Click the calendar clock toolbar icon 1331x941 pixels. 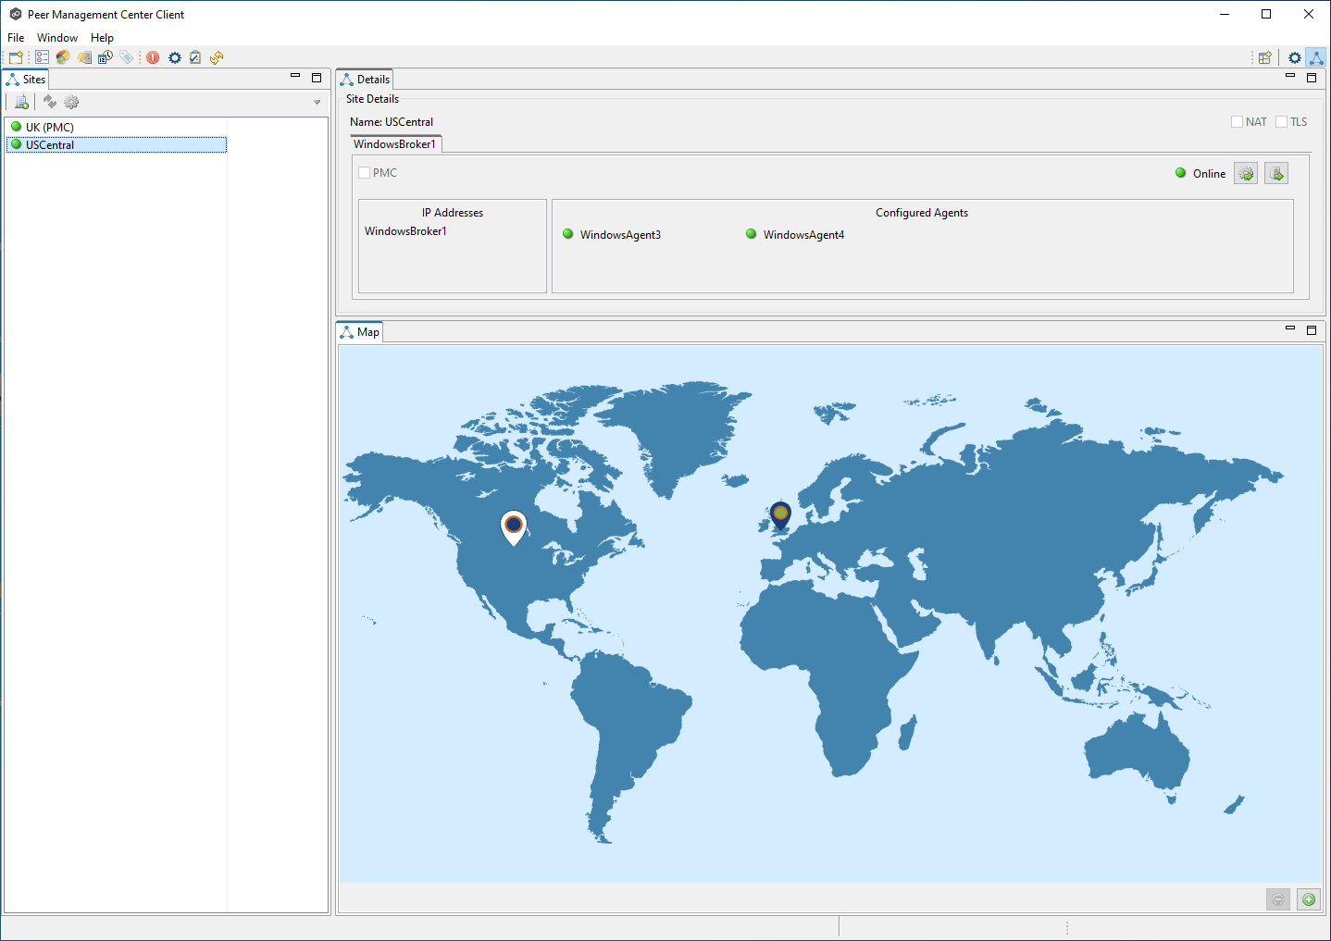[106, 57]
